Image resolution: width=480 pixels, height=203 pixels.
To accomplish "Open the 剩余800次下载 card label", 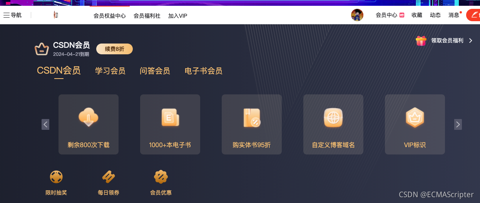I will [89, 145].
